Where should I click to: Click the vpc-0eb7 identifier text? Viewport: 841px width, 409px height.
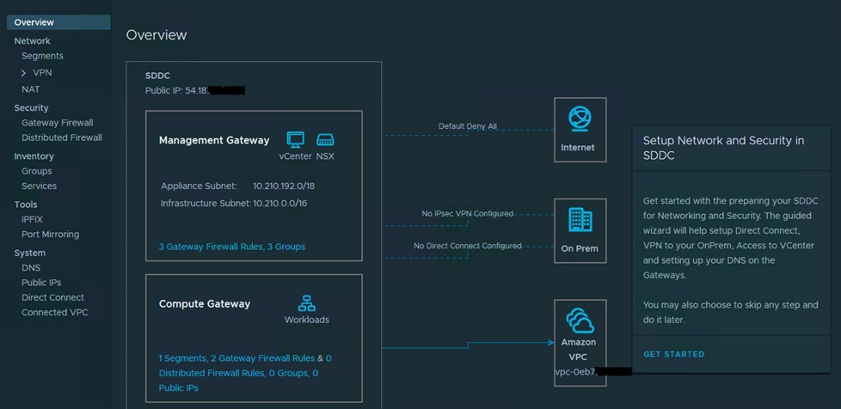[592, 371]
